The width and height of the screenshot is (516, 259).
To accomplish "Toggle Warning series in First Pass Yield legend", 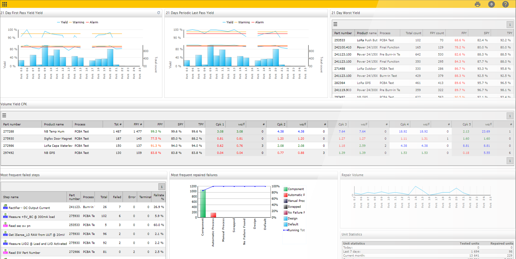I will pos(77,22).
